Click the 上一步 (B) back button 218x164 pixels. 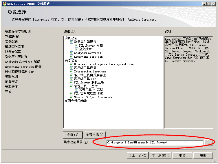pyautogui.click(x=138, y=155)
